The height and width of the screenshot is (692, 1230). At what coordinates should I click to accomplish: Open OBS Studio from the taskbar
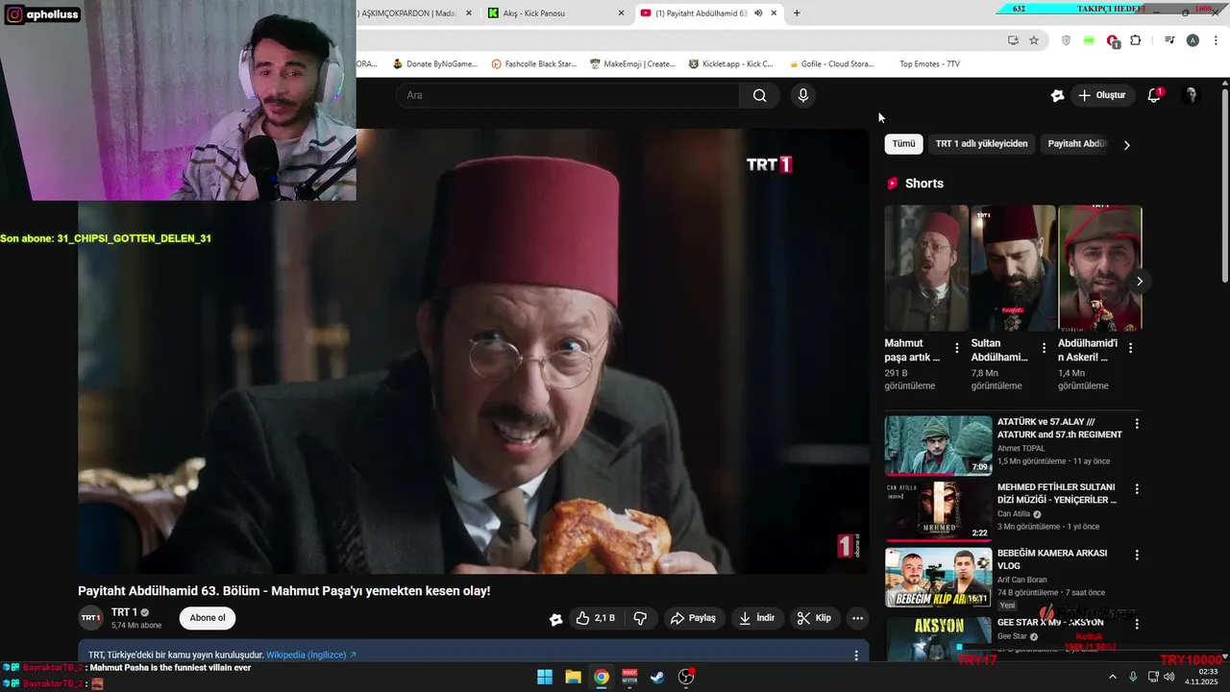coord(686,677)
